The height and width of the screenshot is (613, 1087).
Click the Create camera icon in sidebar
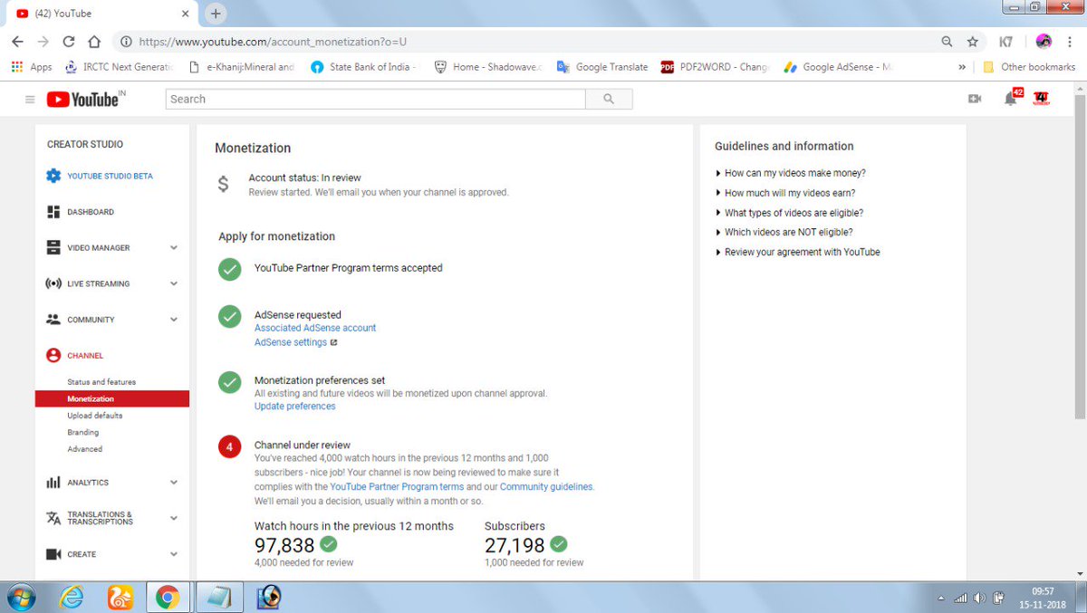point(53,554)
